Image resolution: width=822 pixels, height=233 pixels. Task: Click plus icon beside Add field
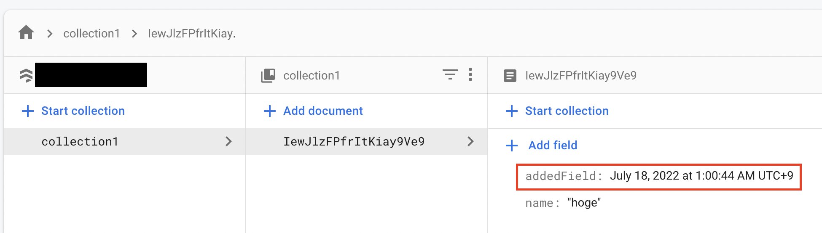(x=512, y=146)
